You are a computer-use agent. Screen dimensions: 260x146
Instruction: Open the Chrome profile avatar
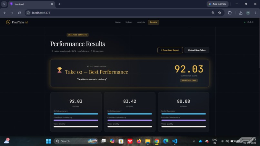pyautogui.click(x=248, y=13)
